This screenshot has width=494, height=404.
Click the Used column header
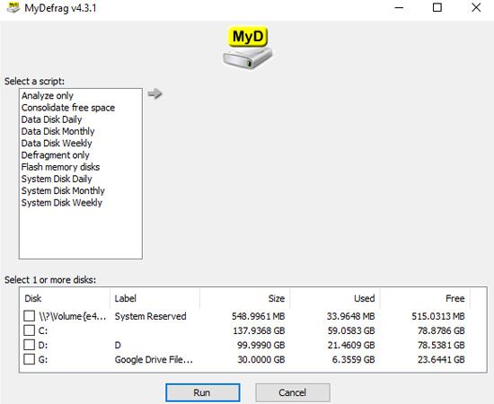(x=335, y=298)
